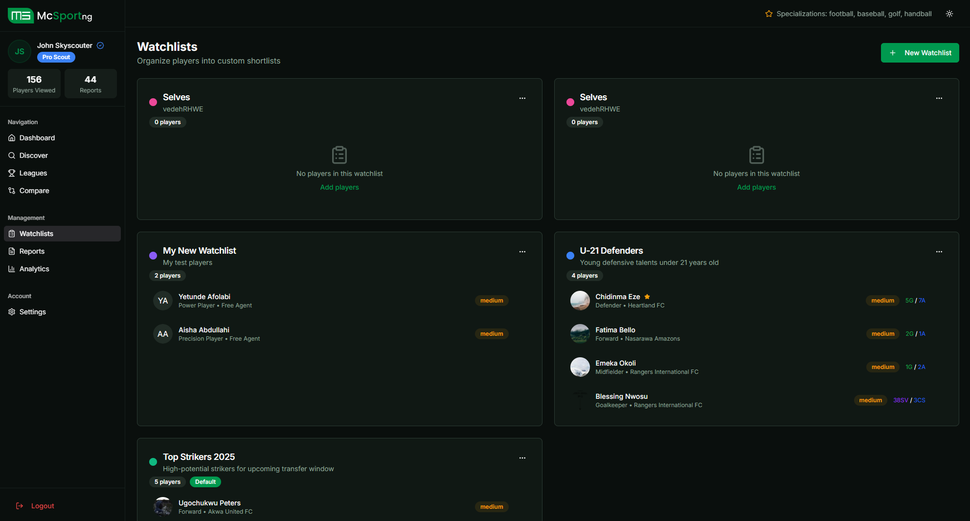This screenshot has width=970, height=521.
Task: Click the clipboard icon in the first Selves watchlist
Action: (339, 155)
